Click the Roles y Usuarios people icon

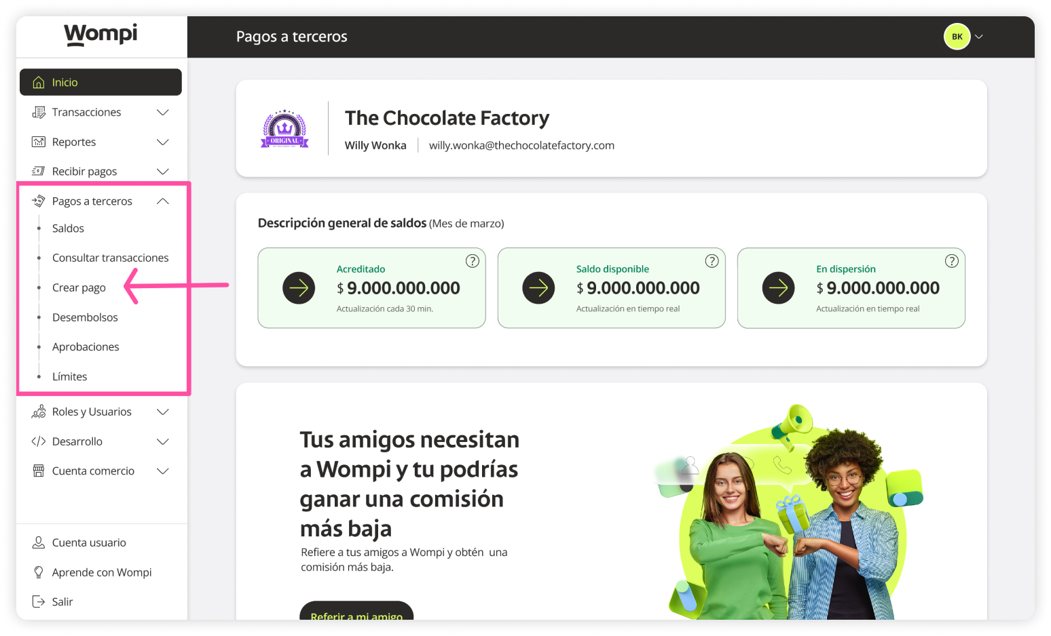[38, 412]
